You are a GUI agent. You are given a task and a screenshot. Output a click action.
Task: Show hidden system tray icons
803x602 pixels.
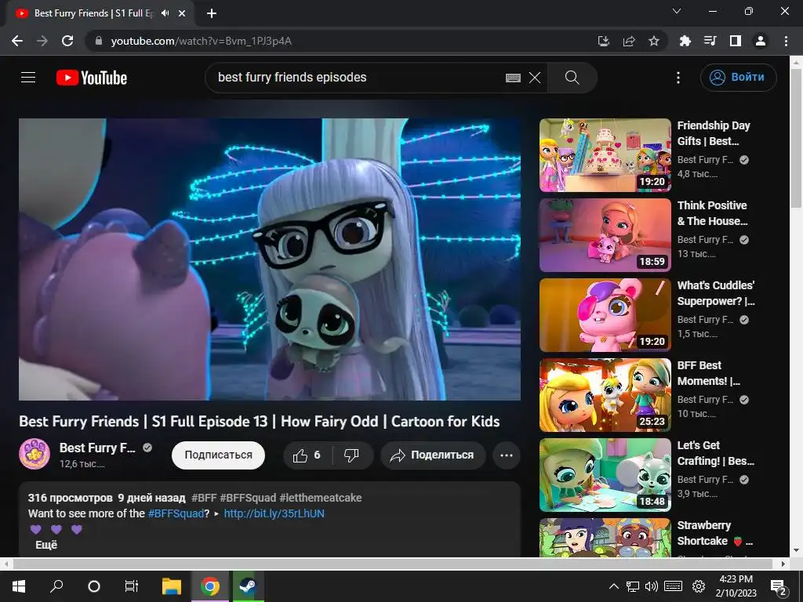click(x=613, y=586)
